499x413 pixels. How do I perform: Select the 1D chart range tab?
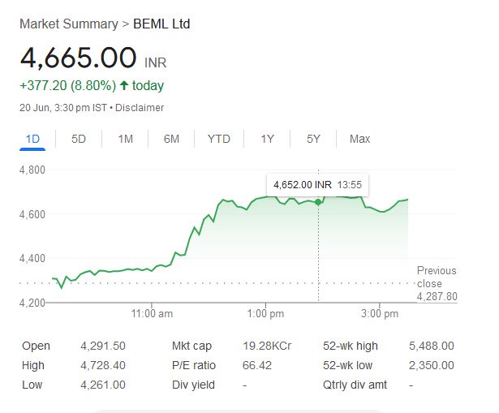pos(32,139)
